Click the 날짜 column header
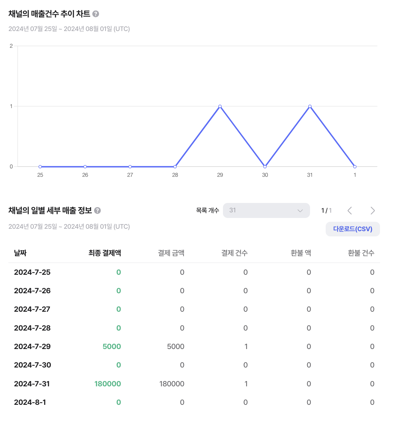The height and width of the screenshot is (424, 395). [20, 253]
